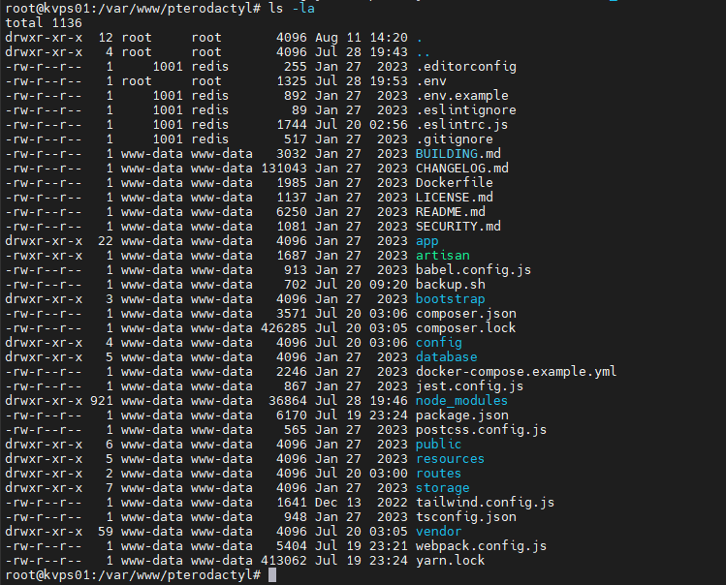
Task: Click the routes directory name
Action: (439, 474)
